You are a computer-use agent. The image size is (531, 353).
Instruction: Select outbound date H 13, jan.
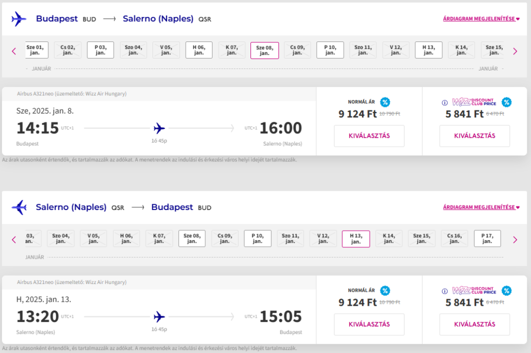click(428, 50)
